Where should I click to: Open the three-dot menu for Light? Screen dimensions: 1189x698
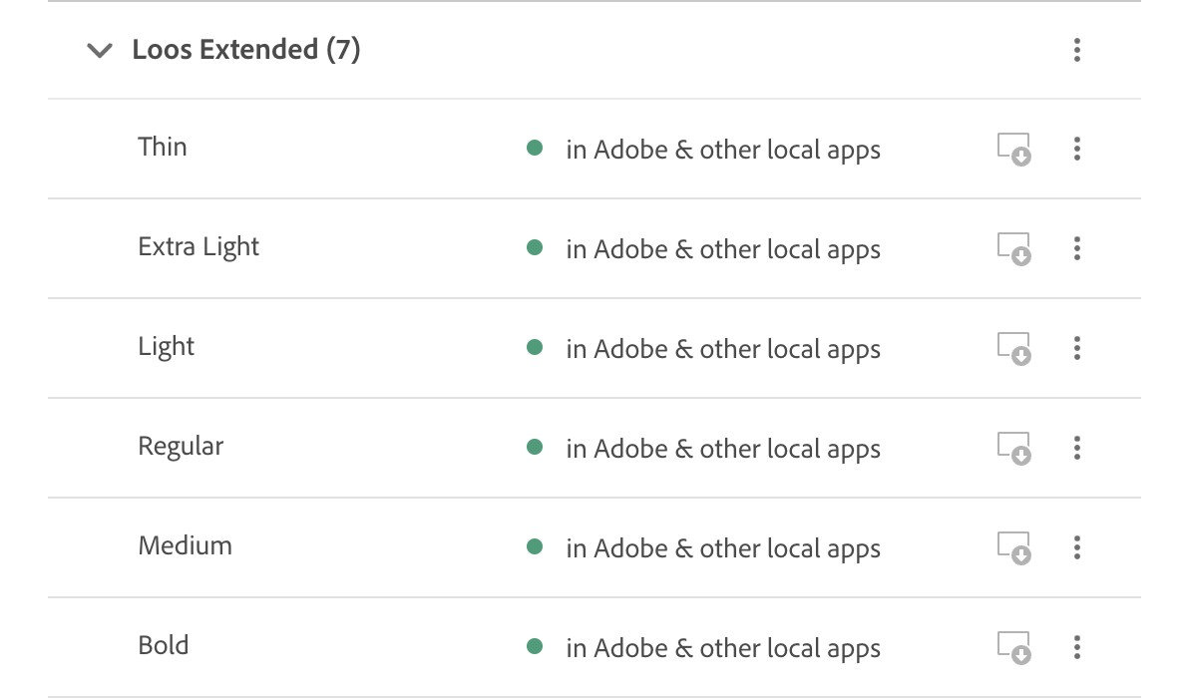click(1077, 349)
